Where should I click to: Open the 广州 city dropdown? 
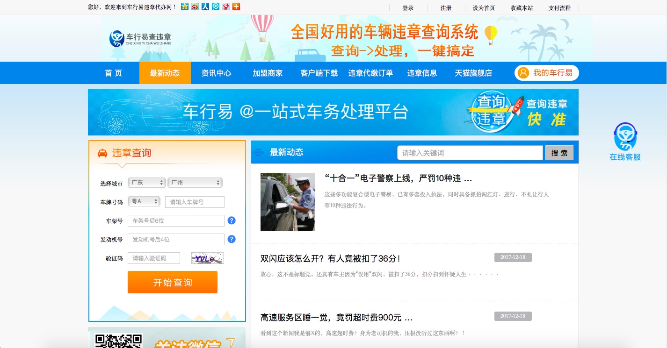[x=195, y=182]
